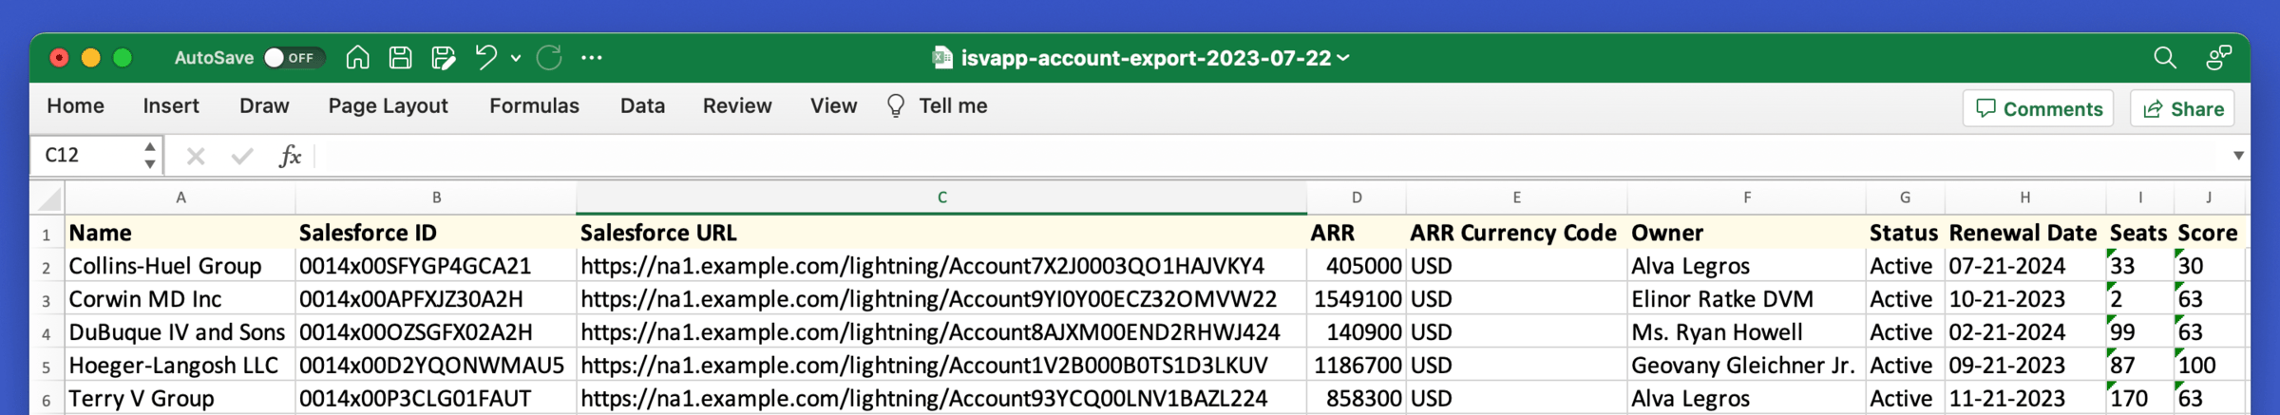Image resolution: width=2280 pixels, height=415 pixels.
Task: Expand the undo history dropdown arrow
Action: pos(516,58)
